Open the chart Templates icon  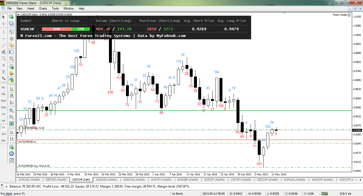[x=11, y=160]
